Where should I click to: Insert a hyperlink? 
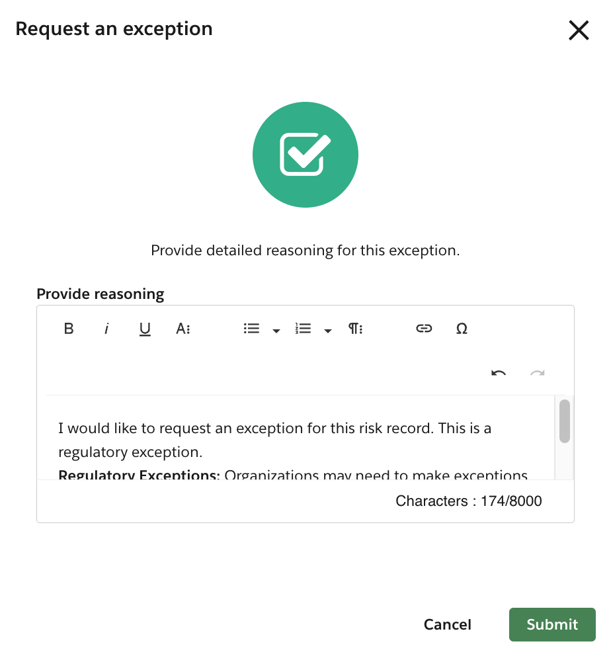pyautogui.click(x=424, y=329)
